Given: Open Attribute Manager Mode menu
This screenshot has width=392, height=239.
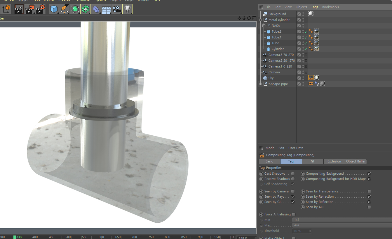Looking at the screenshot, I should pyautogui.click(x=270, y=148).
